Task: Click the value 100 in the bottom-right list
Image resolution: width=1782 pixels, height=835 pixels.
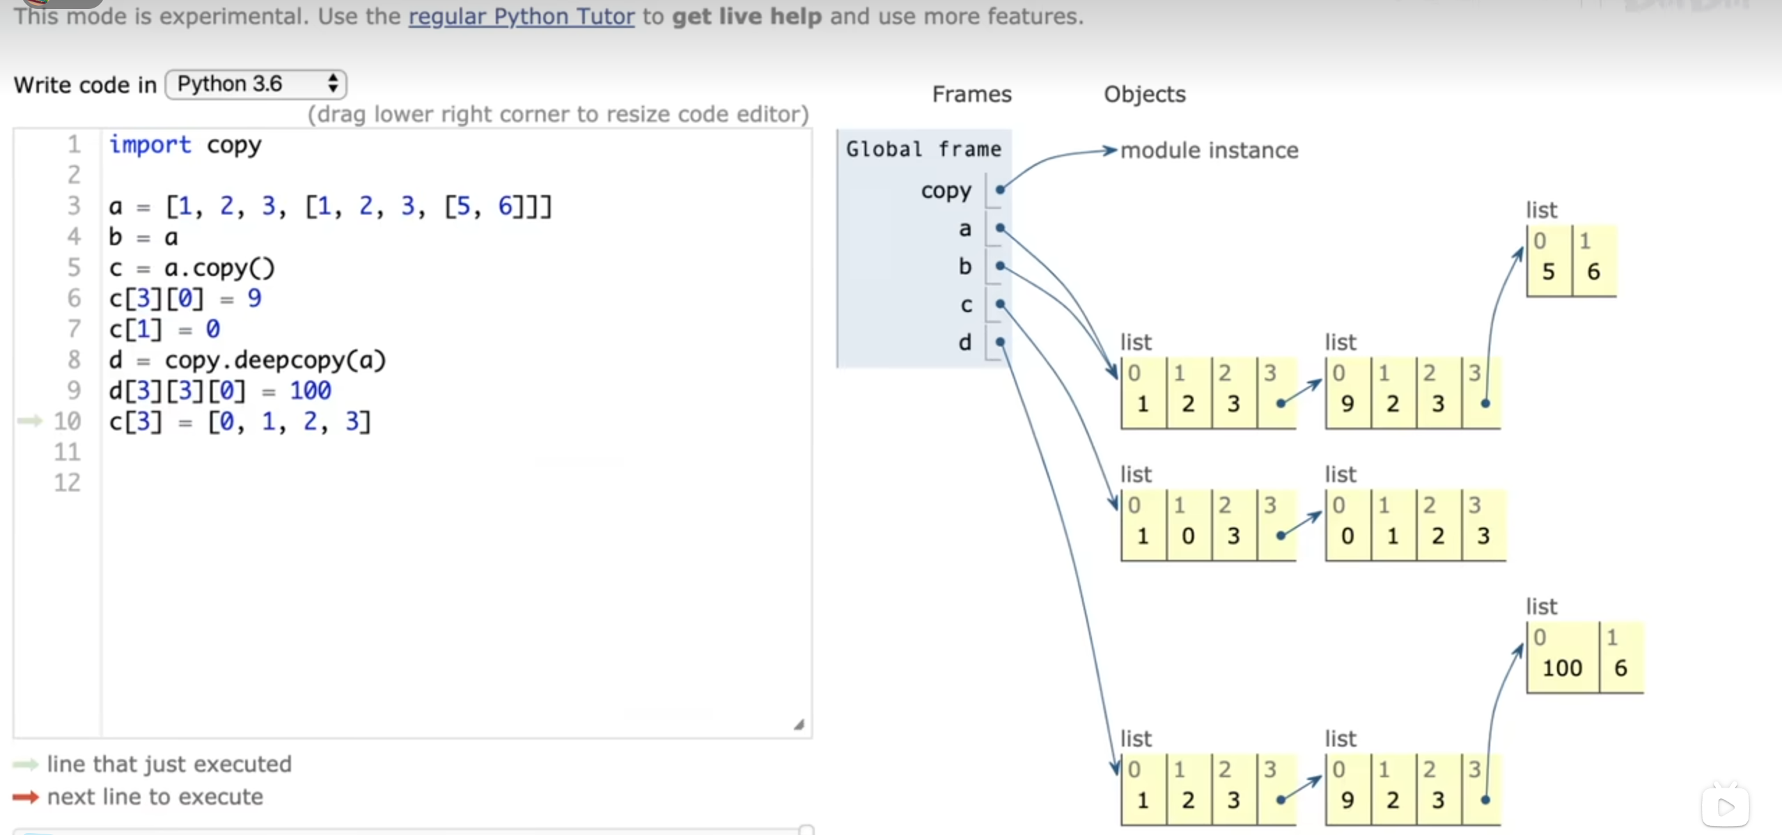Action: coord(1562,669)
